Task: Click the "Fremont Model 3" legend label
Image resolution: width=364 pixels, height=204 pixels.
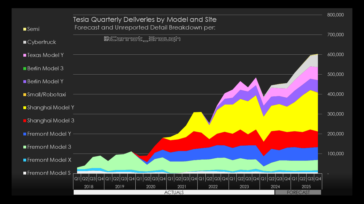Action: (x=49, y=147)
